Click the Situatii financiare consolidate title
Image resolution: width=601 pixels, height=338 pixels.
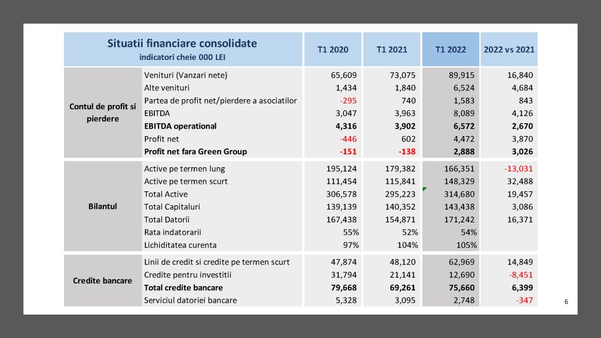182,43
